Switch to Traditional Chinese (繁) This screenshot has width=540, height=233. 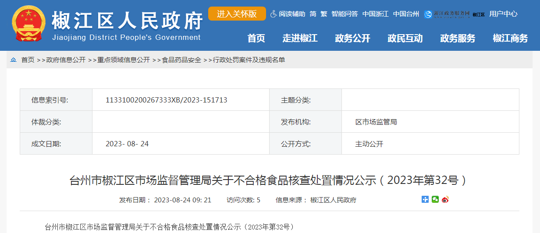[324, 14]
